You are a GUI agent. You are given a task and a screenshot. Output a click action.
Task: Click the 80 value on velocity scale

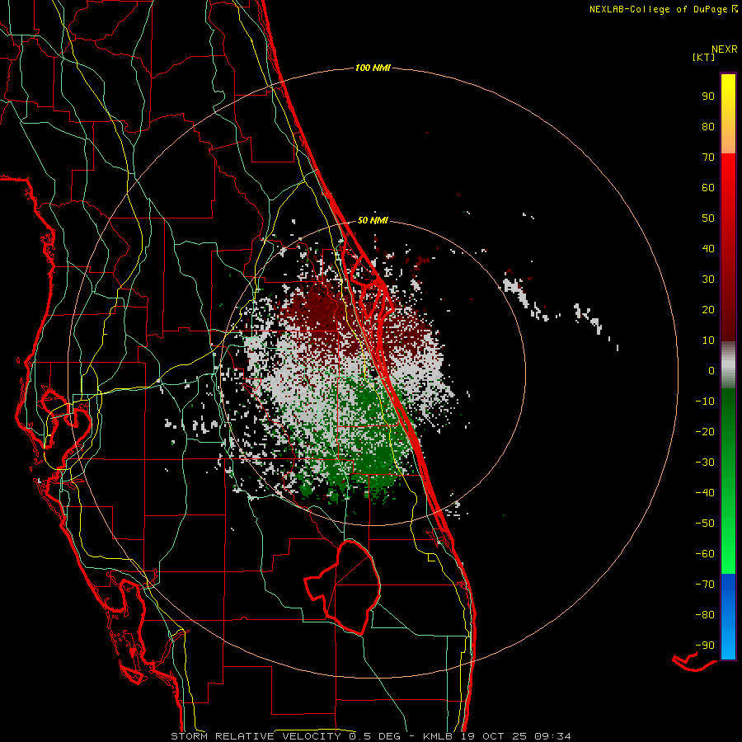(708, 126)
